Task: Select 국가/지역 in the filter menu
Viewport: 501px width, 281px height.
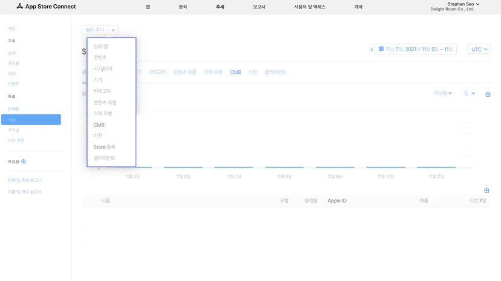Action: click(x=103, y=68)
